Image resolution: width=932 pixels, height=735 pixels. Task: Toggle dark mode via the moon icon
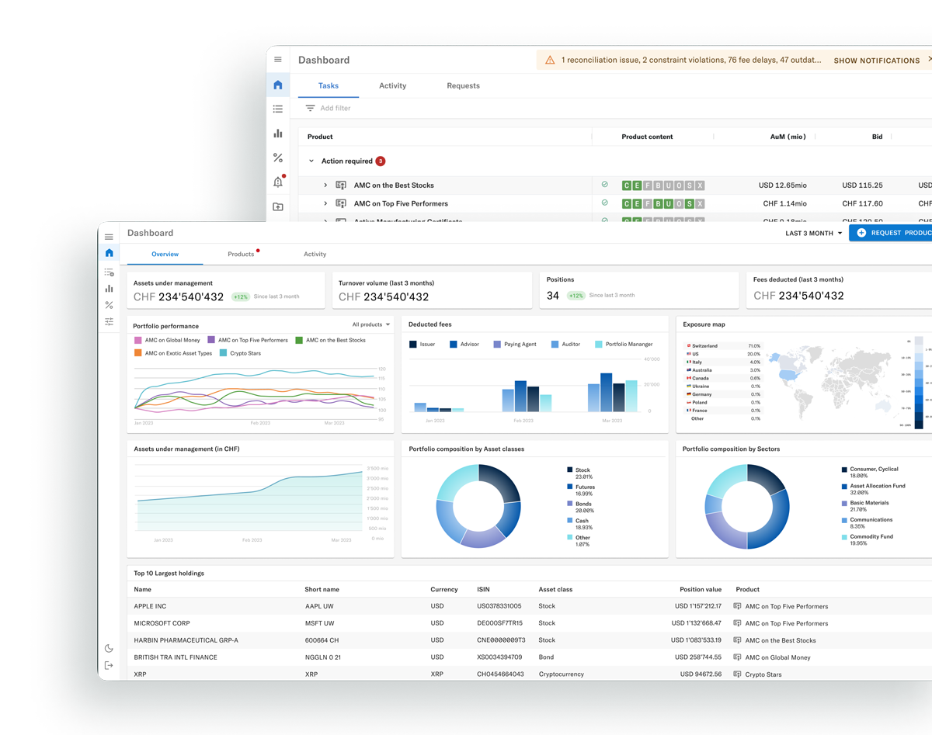pyautogui.click(x=109, y=648)
